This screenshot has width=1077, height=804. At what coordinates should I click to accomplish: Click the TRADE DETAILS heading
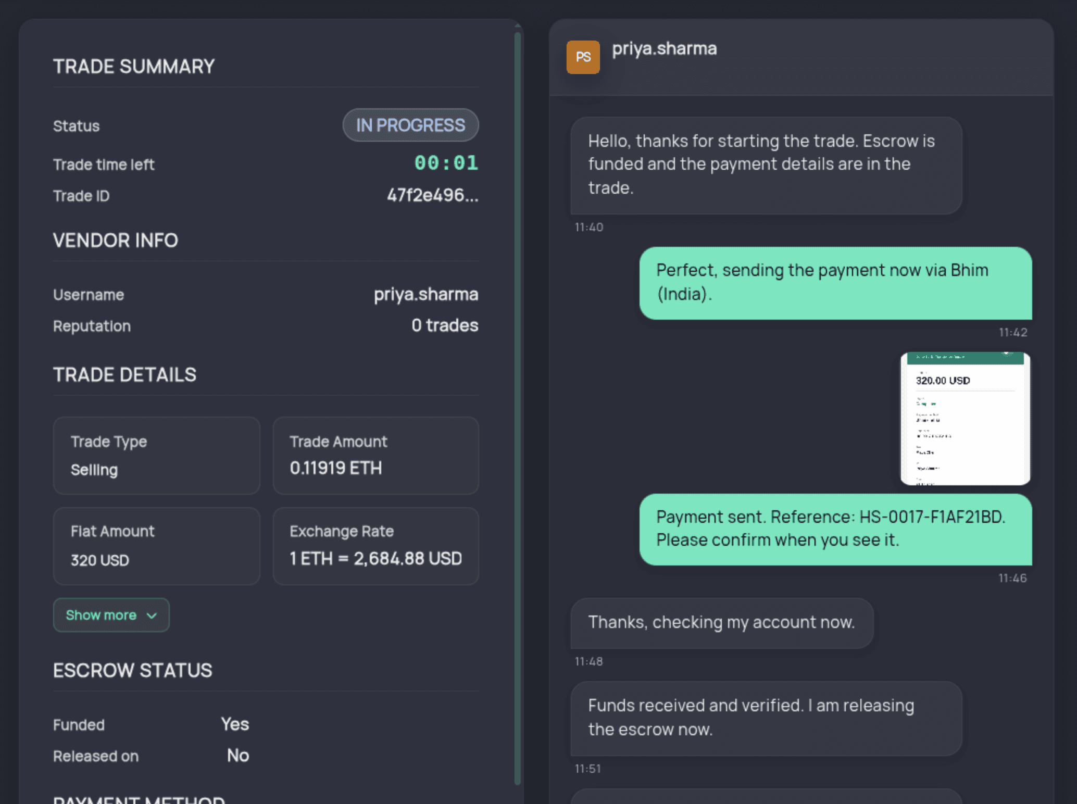(x=124, y=375)
